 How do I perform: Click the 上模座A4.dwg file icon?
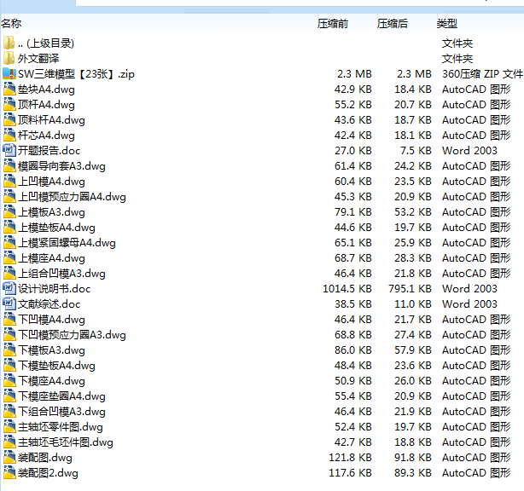[9, 257]
